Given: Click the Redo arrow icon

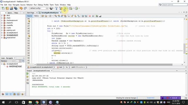Looking at the screenshot, I should tap(25, 8).
